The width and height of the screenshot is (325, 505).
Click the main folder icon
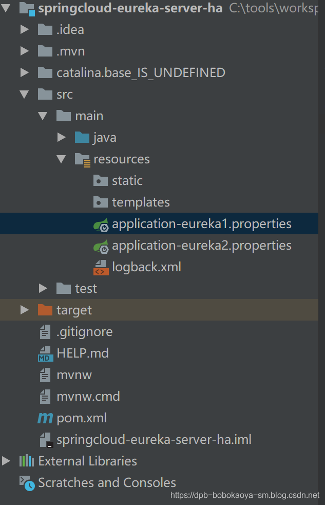tap(63, 116)
